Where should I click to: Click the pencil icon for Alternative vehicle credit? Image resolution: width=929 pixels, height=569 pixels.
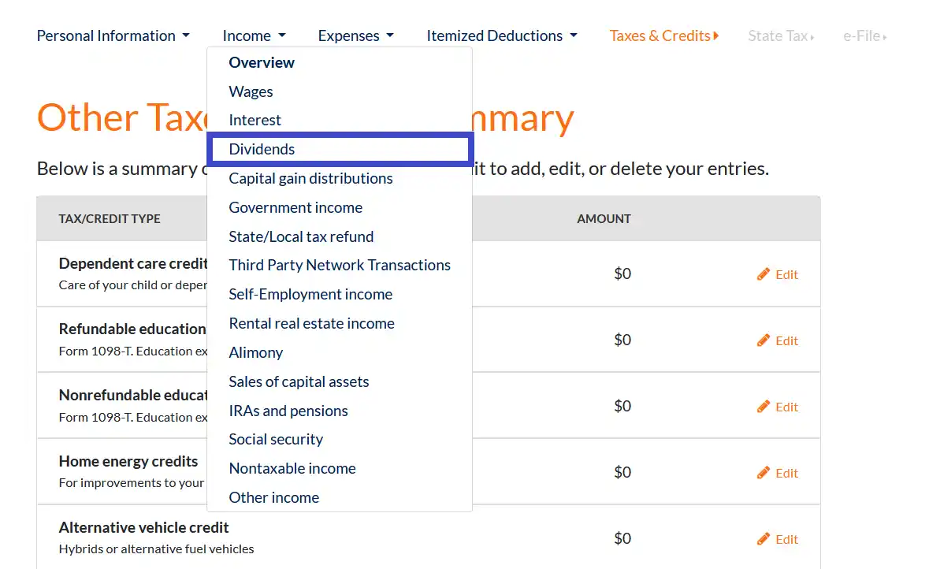tap(763, 539)
